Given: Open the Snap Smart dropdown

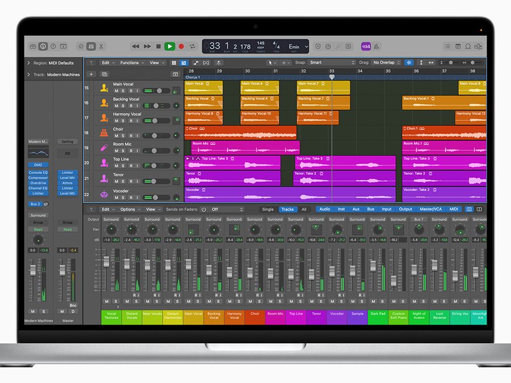Looking at the screenshot, I should point(332,62).
